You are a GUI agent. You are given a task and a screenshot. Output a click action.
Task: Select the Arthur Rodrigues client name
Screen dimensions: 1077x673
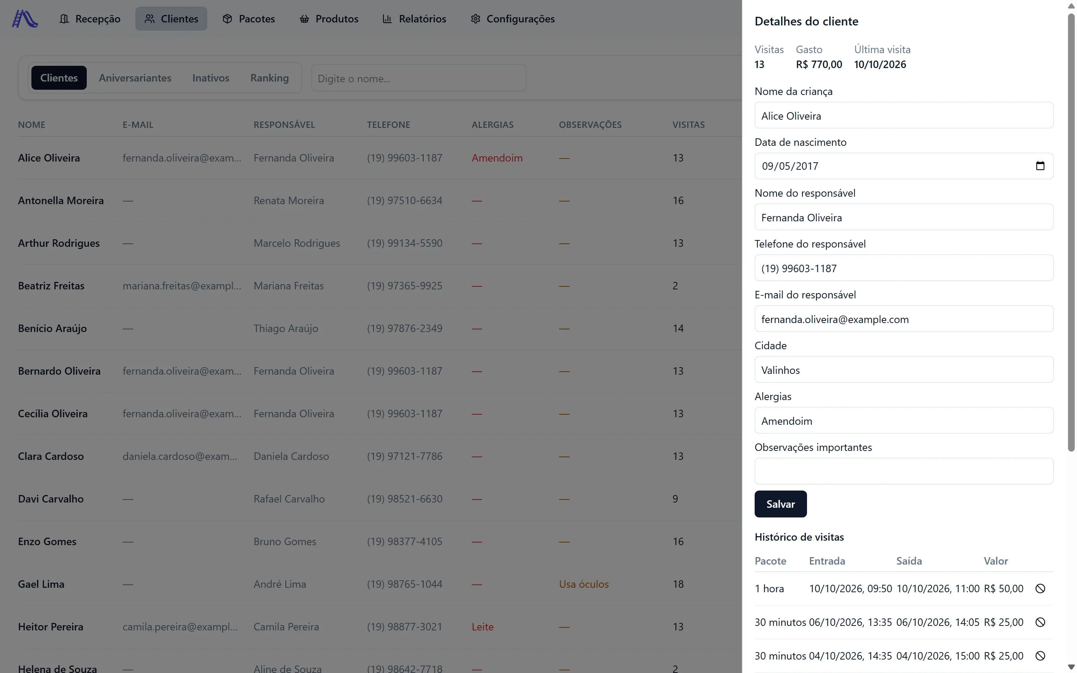pos(59,243)
